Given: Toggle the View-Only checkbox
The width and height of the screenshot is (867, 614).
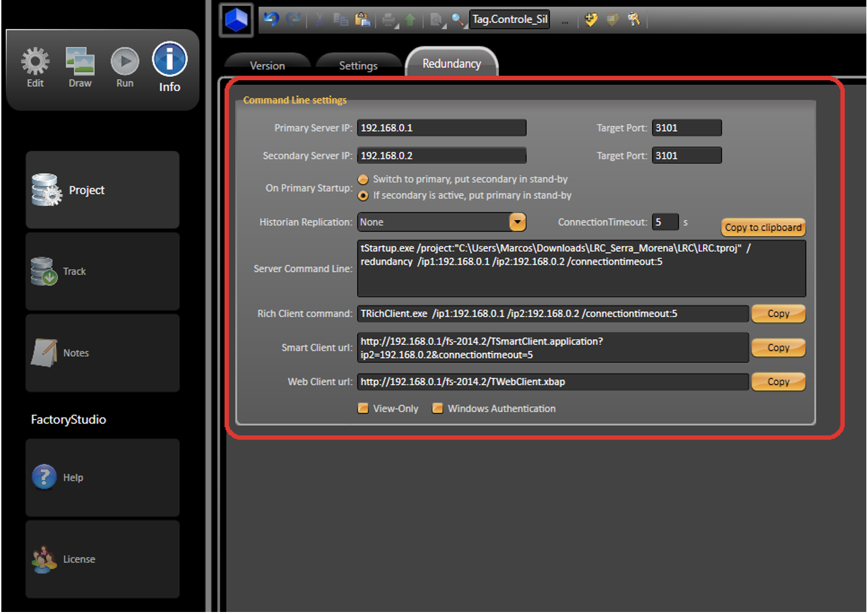Looking at the screenshot, I should (x=363, y=408).
